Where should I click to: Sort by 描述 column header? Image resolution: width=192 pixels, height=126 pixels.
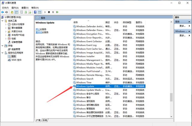[x=109, y=22]
